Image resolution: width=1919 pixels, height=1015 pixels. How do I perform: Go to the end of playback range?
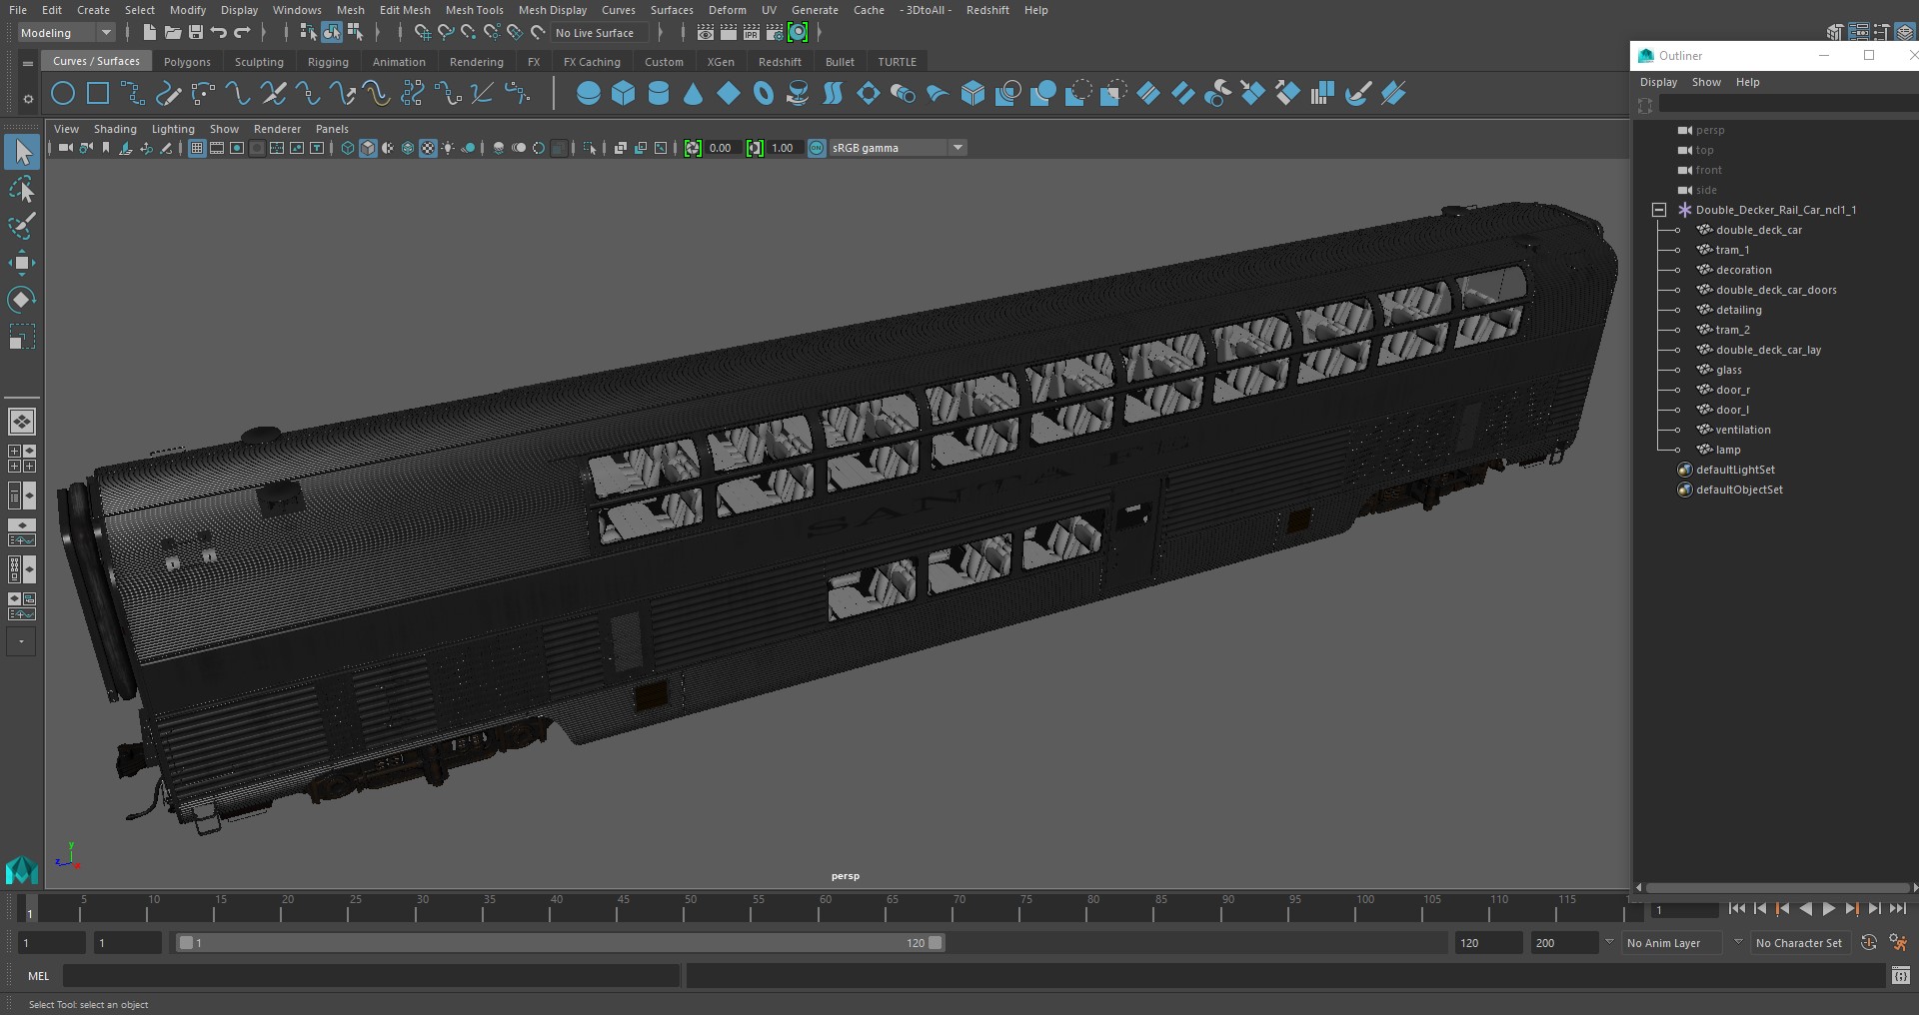pyautogui.click(x=1897, y=909)
